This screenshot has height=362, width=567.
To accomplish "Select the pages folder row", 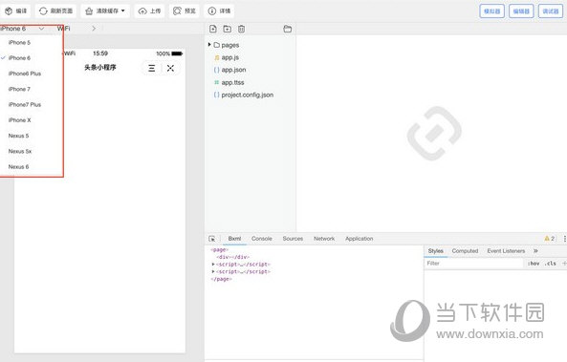I will pos(251,45).
